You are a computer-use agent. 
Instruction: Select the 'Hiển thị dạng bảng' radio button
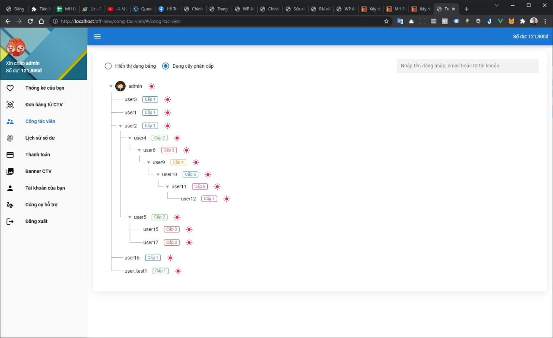click(x=108, y=66)
